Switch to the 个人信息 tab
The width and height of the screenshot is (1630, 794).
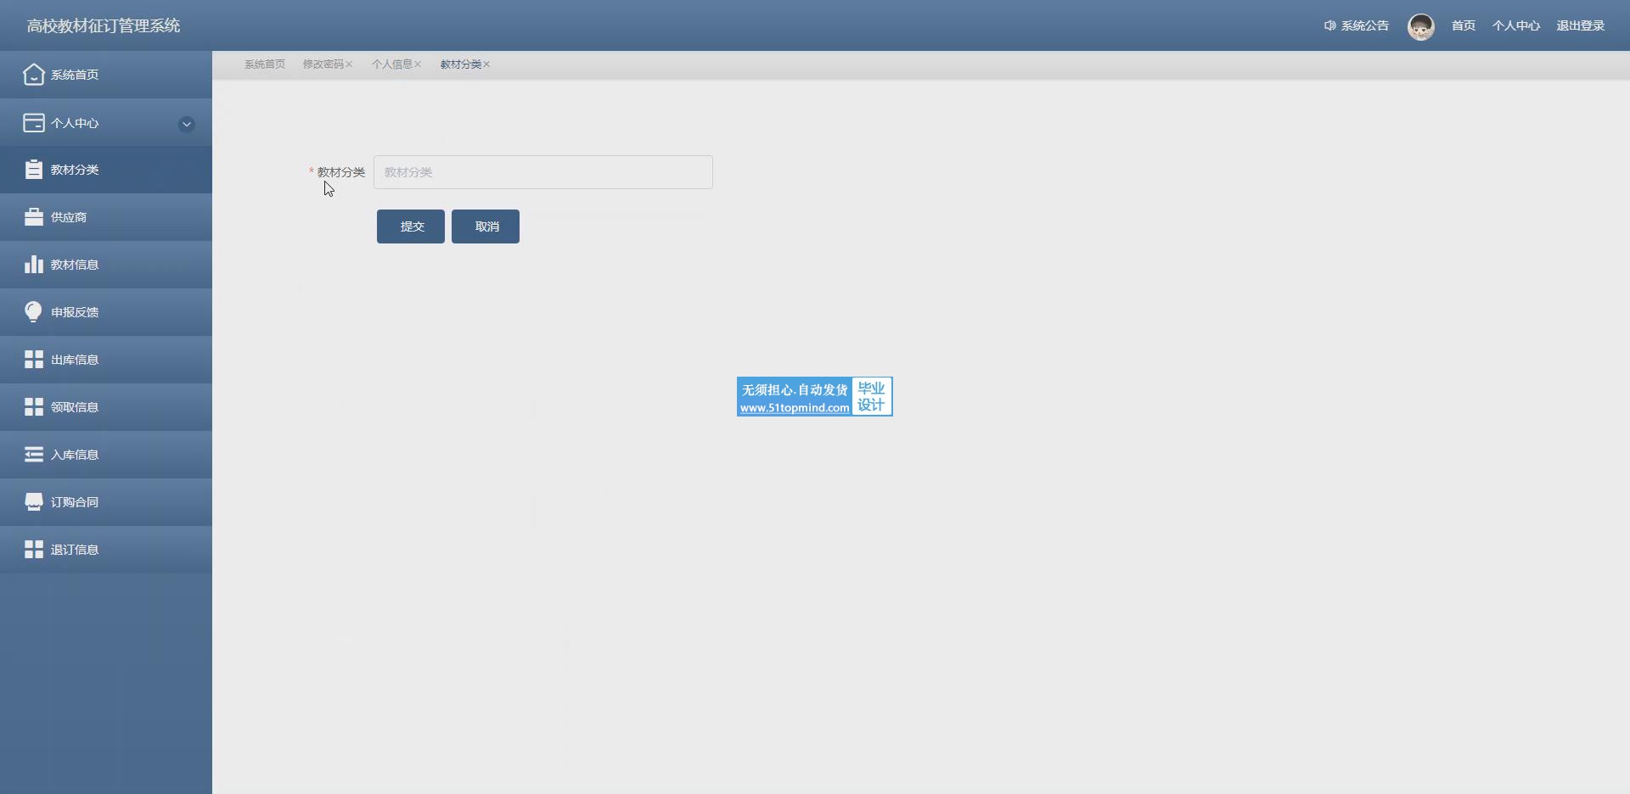[x=392, y=64]
